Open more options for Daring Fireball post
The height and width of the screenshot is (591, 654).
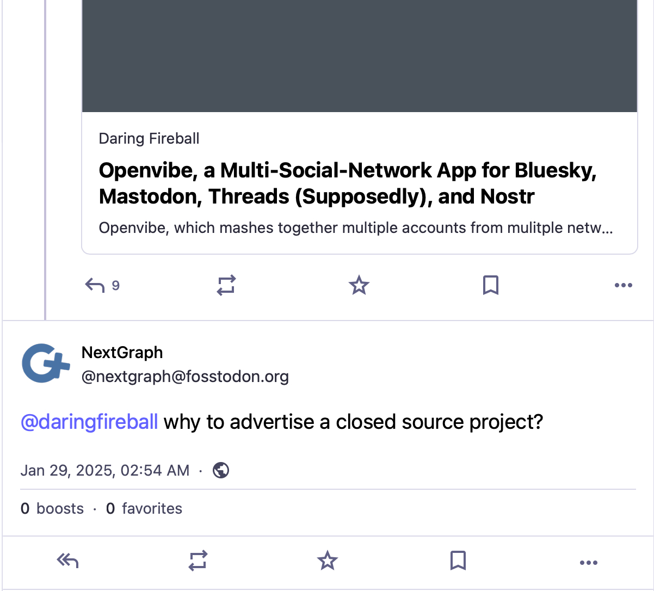click(623, 285)
